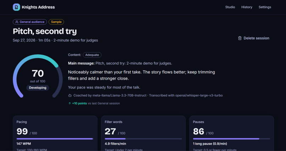
Task: Select the General audience badge
Action: [30, 22]
